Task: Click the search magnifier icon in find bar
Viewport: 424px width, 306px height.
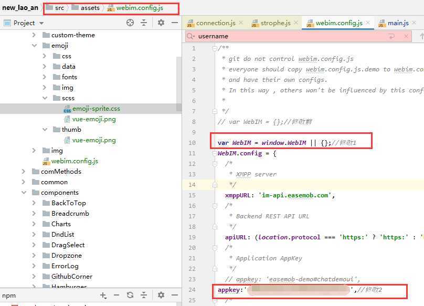Action: pyautogui.click(x=190, y=36)
